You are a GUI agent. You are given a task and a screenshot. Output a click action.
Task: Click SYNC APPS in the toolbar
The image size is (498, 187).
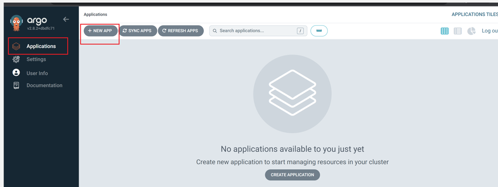138,31
